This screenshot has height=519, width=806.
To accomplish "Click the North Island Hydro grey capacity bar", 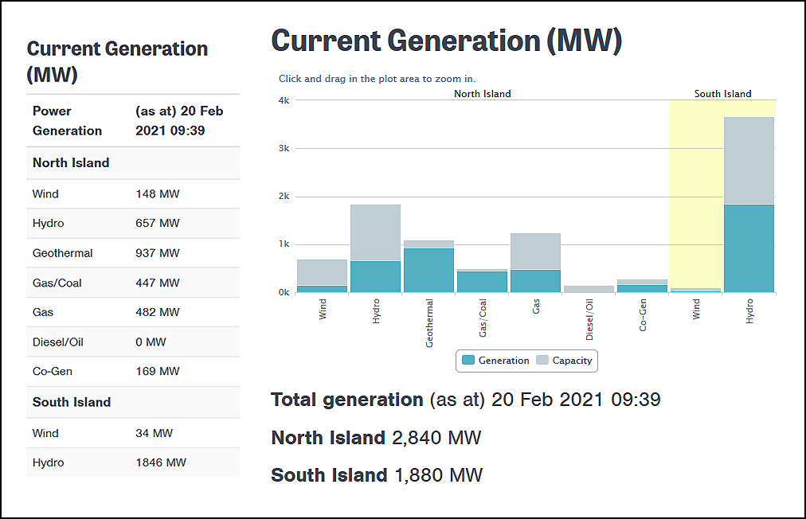I will 376,232.
